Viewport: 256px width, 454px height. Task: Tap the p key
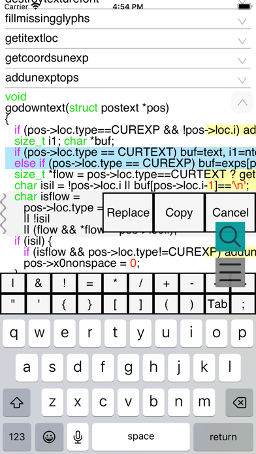tap(242, 333)
